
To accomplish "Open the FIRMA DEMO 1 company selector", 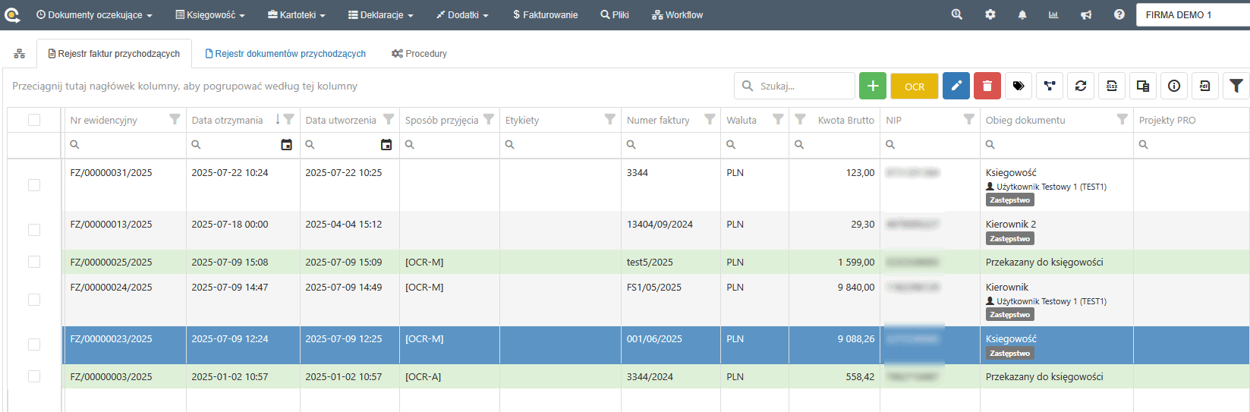I will (1192, 15).
